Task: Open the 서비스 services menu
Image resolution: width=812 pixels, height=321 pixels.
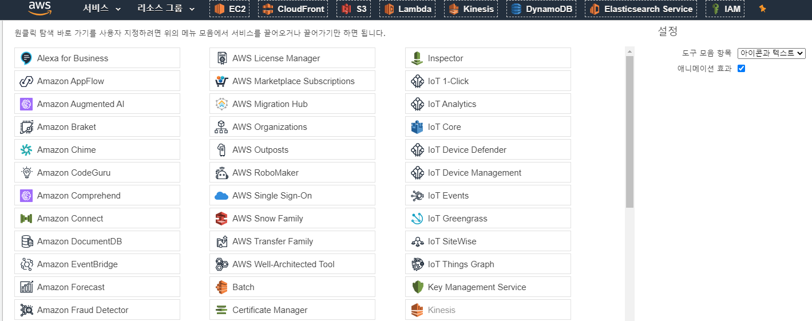Action: click(102, 9)
